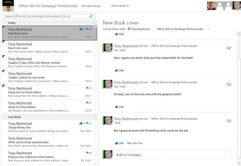Expand the conversation recipients list arrow
Image resolution: width=241 pixels, height=166 pixels.
(208, 29)
